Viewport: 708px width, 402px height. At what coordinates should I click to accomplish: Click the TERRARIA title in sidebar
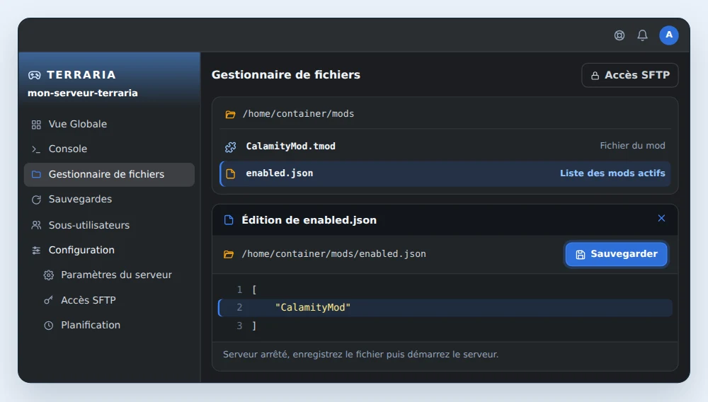81,75
